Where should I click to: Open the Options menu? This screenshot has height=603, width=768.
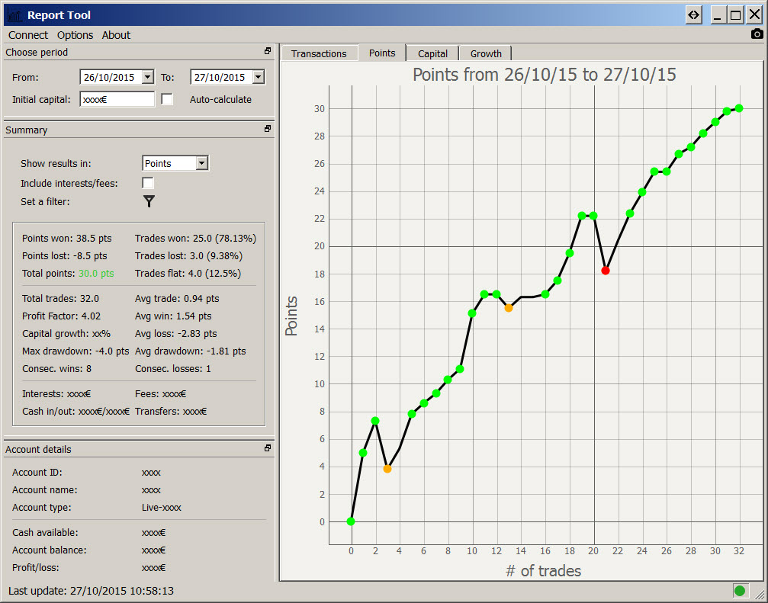[75, 35]
